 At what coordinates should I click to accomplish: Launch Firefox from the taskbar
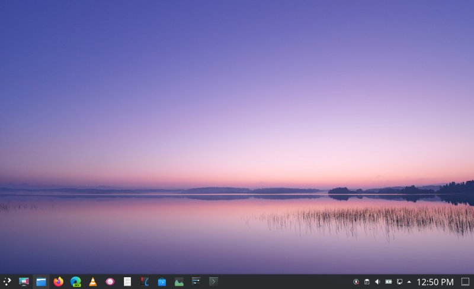pyautogui.click(x=58, y=282)
